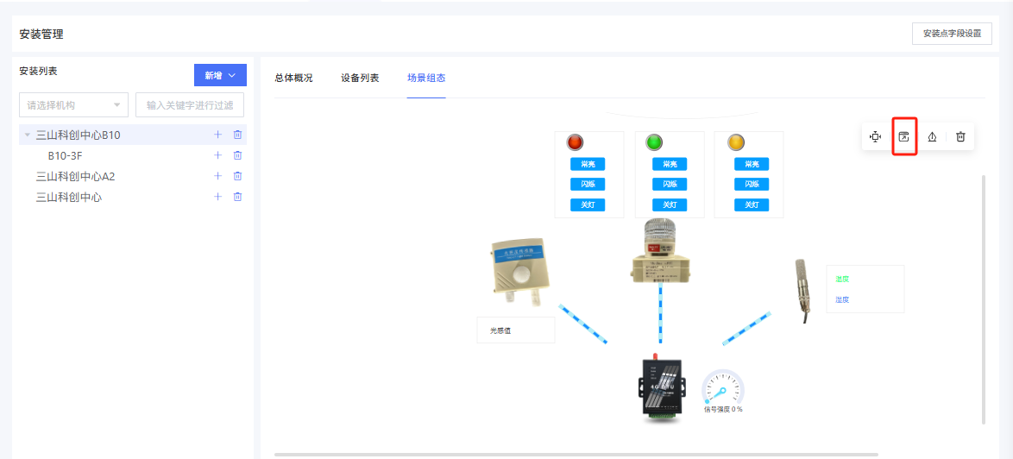Collapse the 三山科创中心B10 tree node

(x=27, y=135)
